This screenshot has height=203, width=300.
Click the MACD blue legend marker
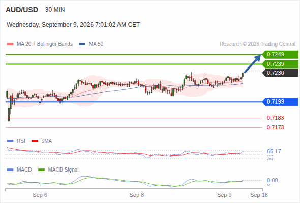[10, 170]
